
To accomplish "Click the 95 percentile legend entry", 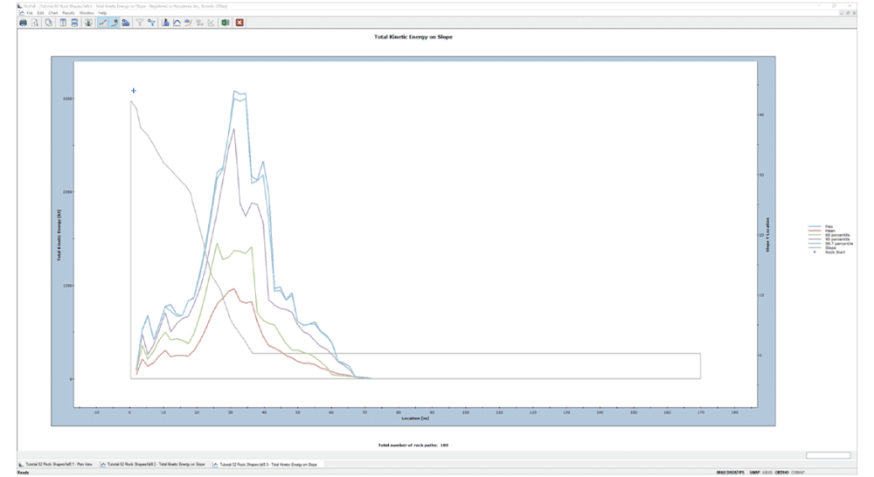I will [829, 239].
